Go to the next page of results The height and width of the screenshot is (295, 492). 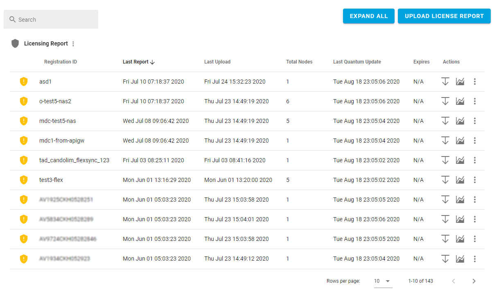474,281
